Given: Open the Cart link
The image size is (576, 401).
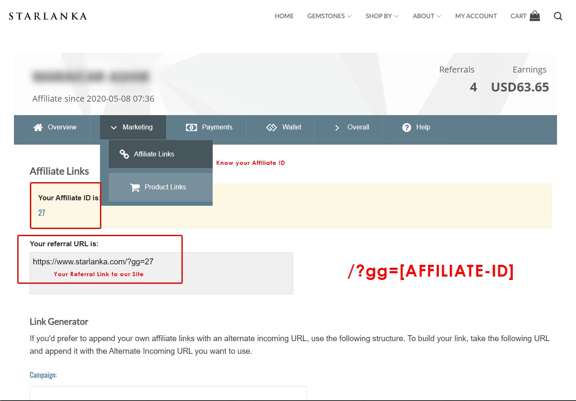Looking at the screenshot, I should coord(519,16).
